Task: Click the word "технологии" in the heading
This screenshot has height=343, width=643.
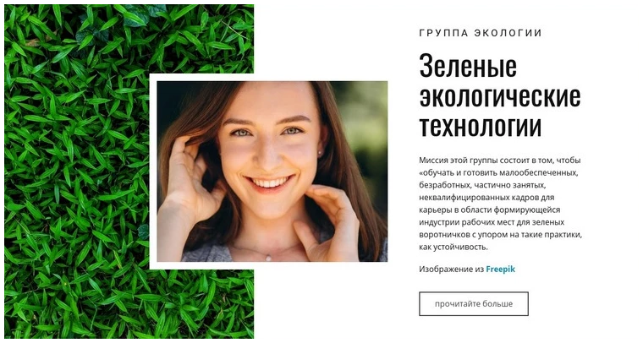Action: tap(481, 126)
